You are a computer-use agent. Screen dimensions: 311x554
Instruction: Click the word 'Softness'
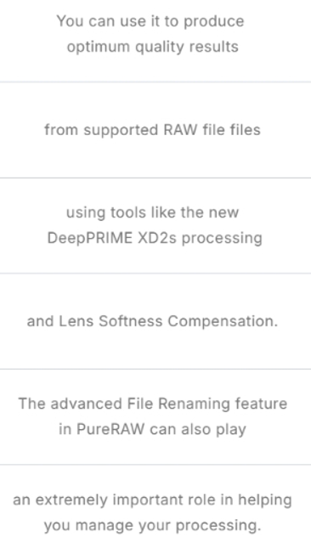tap(131, 321)
